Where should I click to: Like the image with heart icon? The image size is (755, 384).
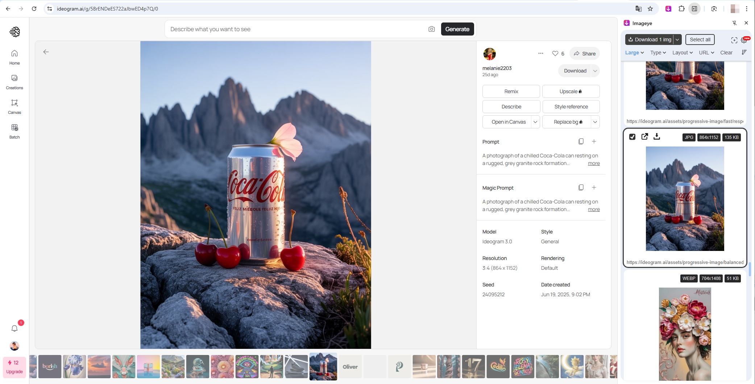555,53
